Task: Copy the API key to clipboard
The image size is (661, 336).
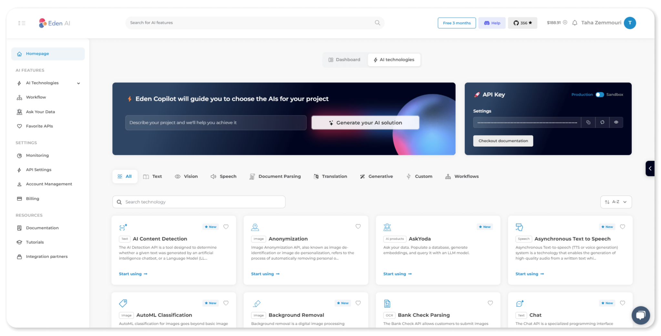Action: [588, 122]
